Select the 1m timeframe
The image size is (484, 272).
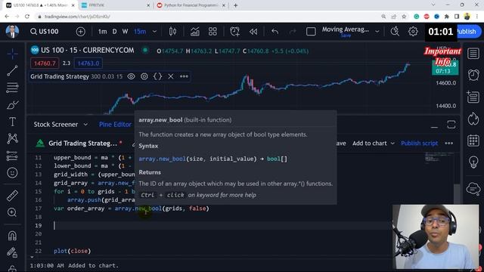click(x=103, y=32)
